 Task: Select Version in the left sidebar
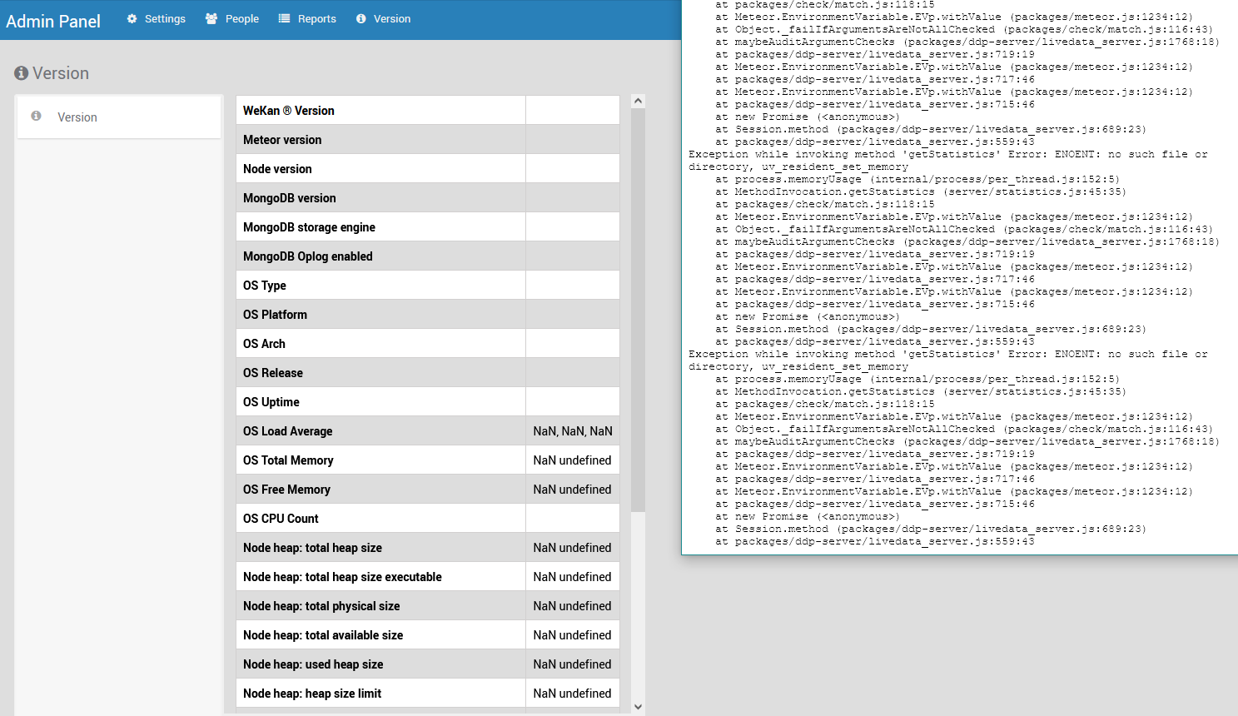[77, 117]
